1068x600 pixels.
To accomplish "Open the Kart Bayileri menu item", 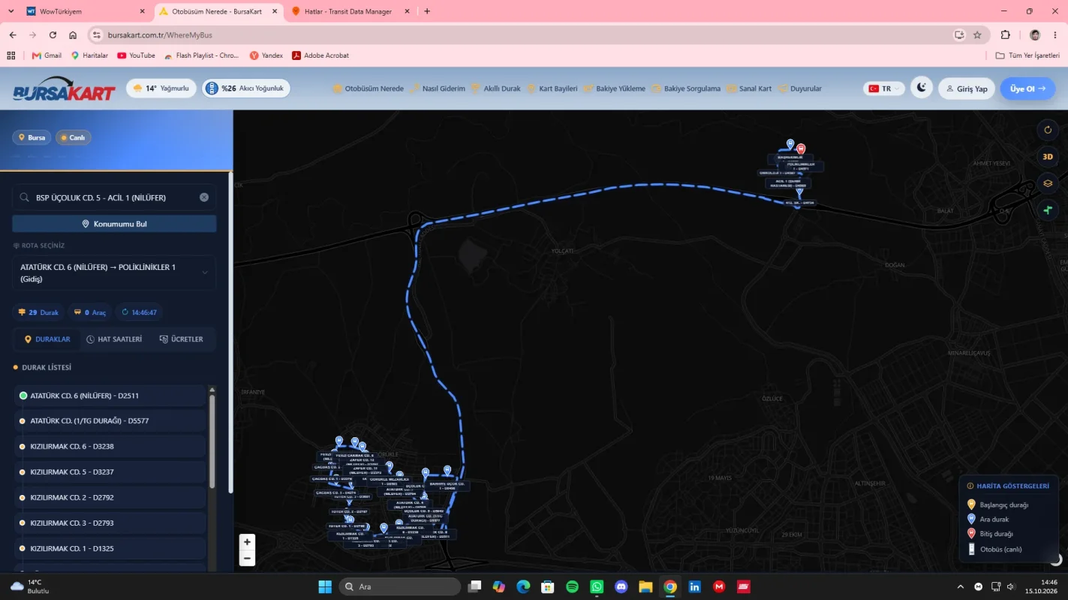I will [552, 88].
